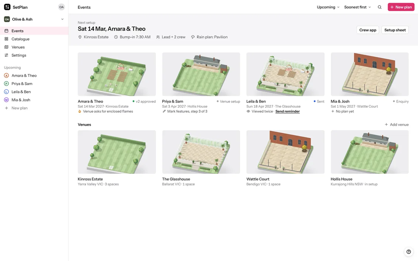Click the Venues map icon
Viewport: 418px width, 261px height.
click(6, 47)
